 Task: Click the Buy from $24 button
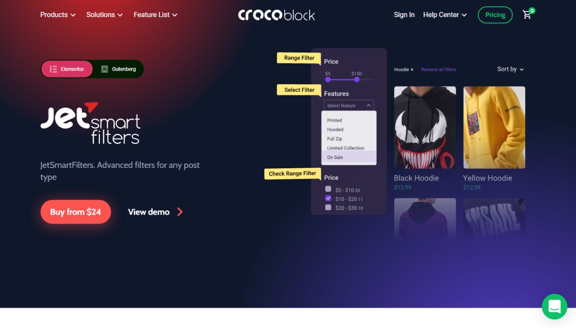(76, 212)
